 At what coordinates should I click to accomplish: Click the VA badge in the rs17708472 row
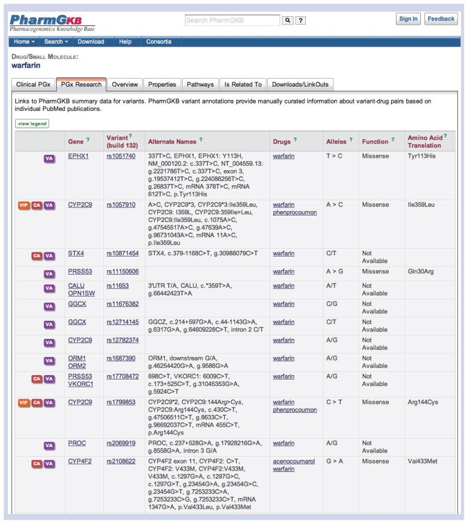(x=49, y=379)
